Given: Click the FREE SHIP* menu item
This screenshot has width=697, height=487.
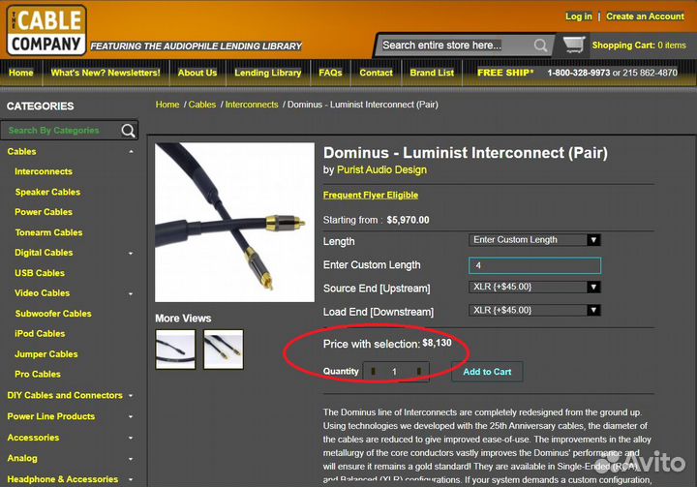Looking at the screenshot, I should tap(505, 73).
